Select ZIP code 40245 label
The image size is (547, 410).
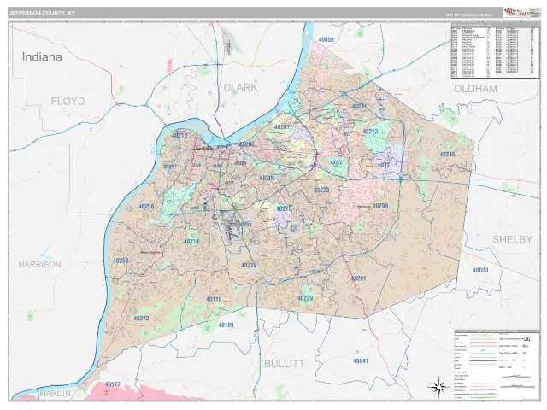point(447,154)
